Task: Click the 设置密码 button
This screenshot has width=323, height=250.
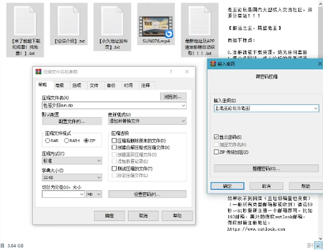Action: 147,194
